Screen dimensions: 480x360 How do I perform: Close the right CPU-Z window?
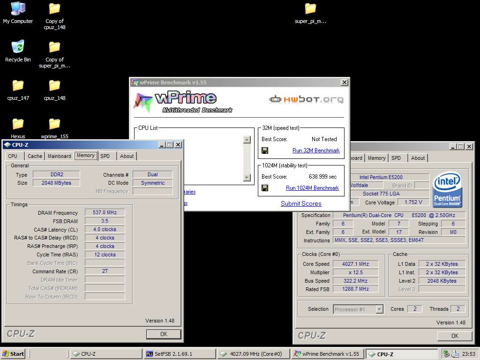coord(469,147)
